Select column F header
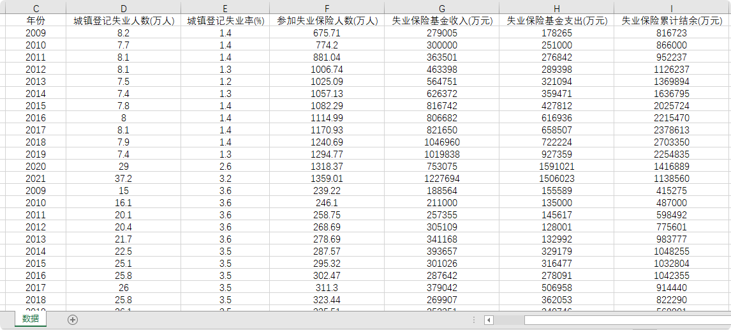Screen dimensions: 731x330 [327, 8]
